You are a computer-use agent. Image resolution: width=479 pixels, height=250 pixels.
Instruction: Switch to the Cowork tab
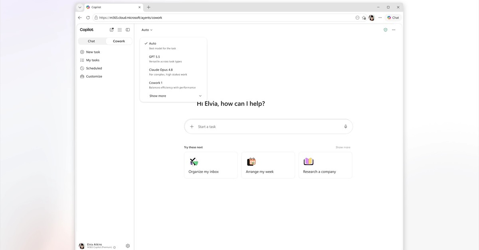tap(119, 41)
